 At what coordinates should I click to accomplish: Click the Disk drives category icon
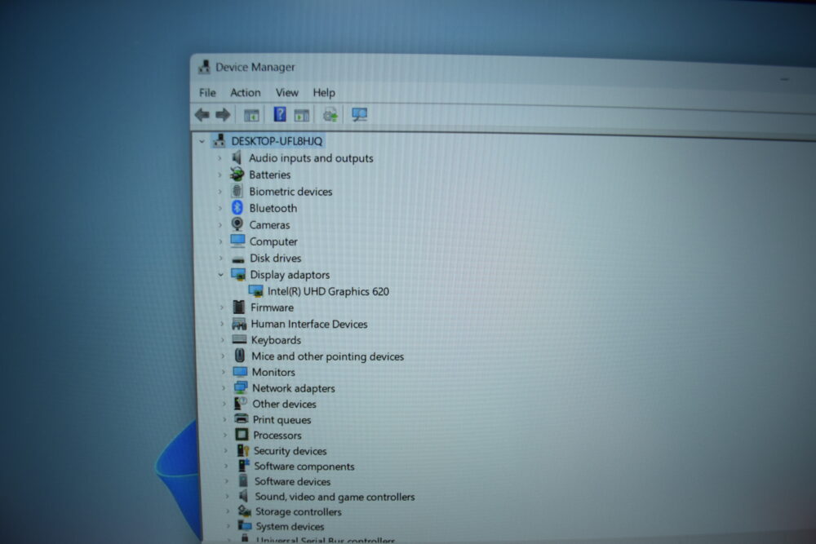point(238,259)
